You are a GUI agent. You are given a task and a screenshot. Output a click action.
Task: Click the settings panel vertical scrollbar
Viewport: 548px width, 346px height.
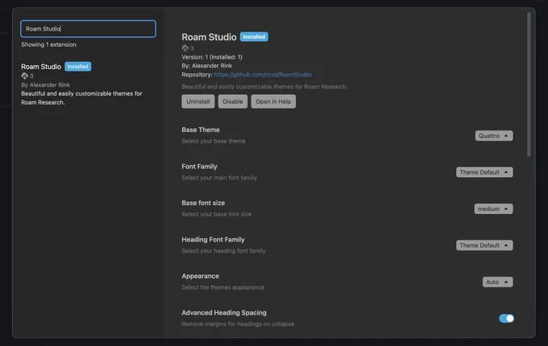point(529,84)
